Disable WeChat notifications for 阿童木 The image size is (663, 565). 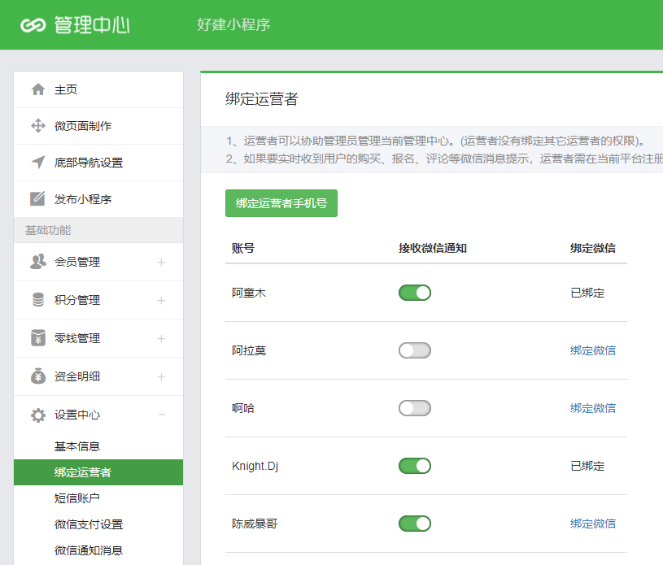tap(414, 293)
